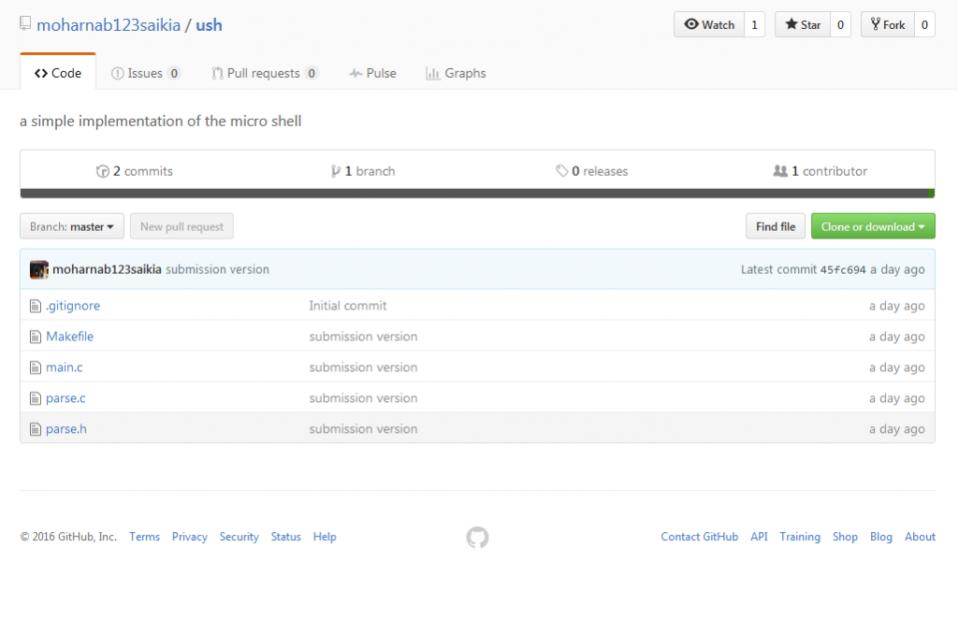The width and height of the screenshot is (958, 633).
Task: Click the releases tag icon
Action: pos(561,171)
